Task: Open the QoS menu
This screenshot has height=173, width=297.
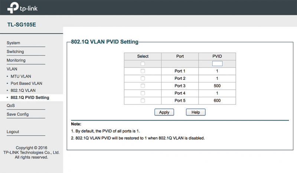Action: tap(11, 105)
